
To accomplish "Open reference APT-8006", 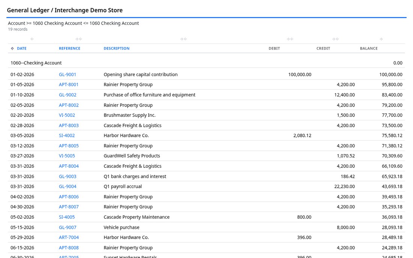I will (x=69, y=196).
